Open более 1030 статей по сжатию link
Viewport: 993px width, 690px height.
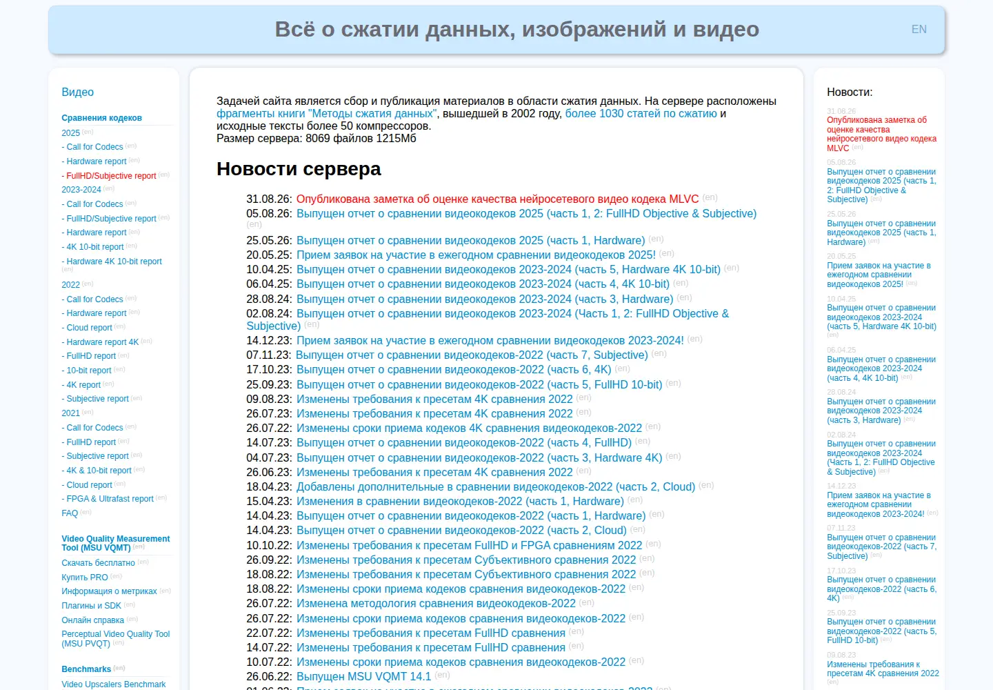point(641,114)
